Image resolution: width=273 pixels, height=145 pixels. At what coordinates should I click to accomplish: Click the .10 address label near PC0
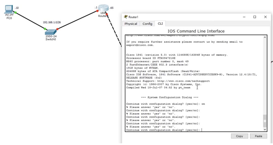click(x=17, y=8)
